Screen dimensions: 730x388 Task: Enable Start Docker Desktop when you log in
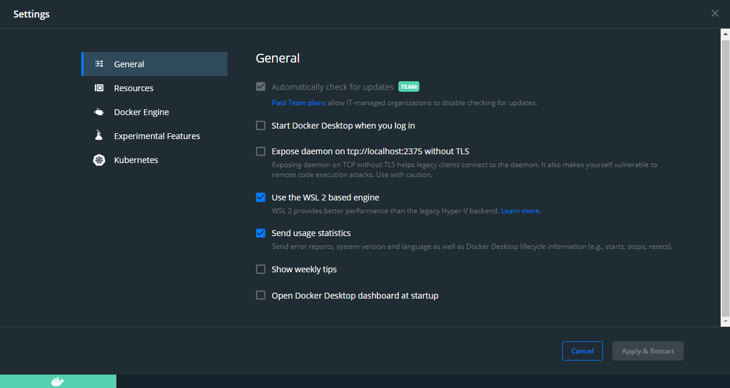261,126
